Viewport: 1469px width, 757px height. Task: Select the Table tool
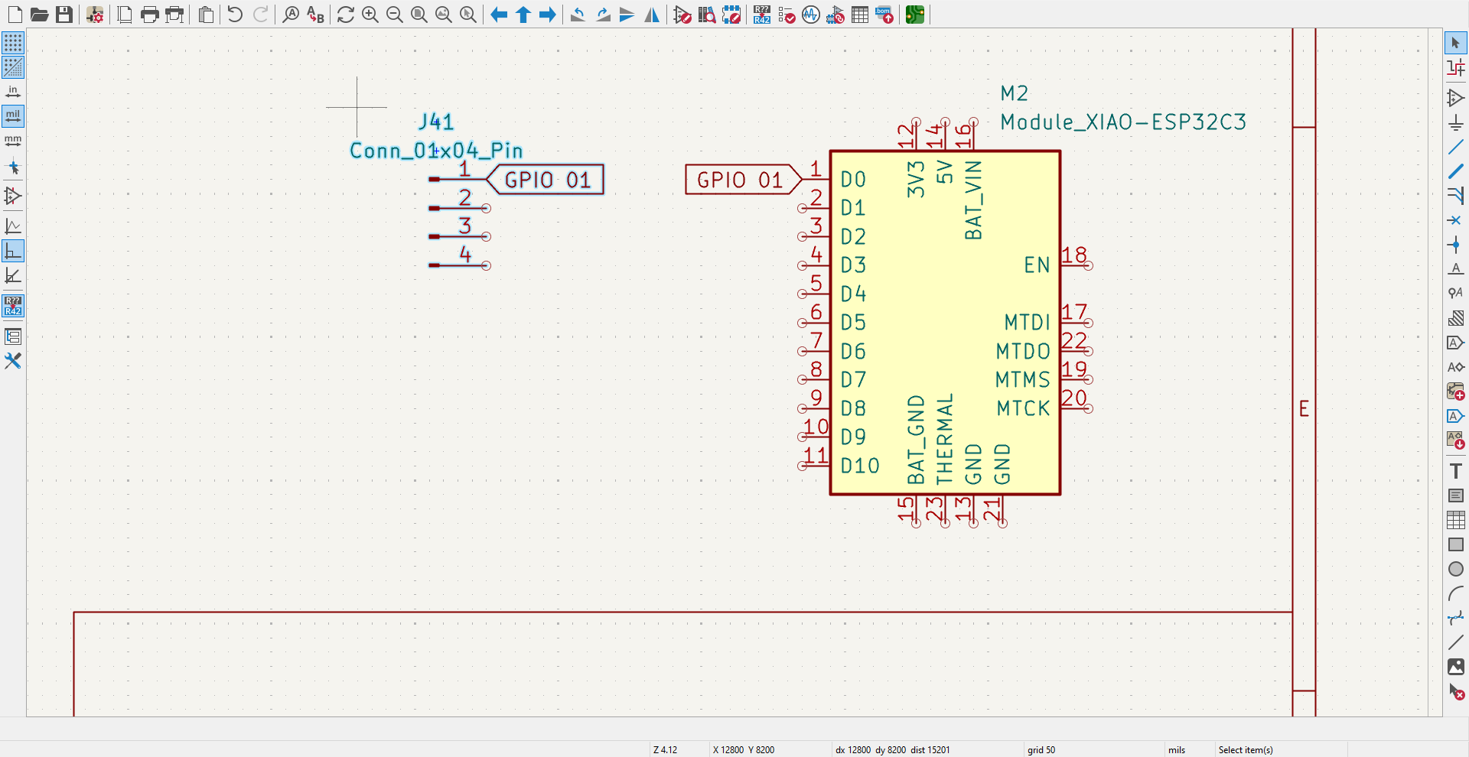pyautogui.click(x=1456, y=520)
